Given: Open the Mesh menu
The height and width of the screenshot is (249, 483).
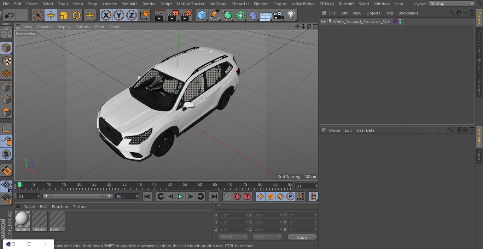Looking at the screenshot, I should pyautogui.click(x=78, y=4).
